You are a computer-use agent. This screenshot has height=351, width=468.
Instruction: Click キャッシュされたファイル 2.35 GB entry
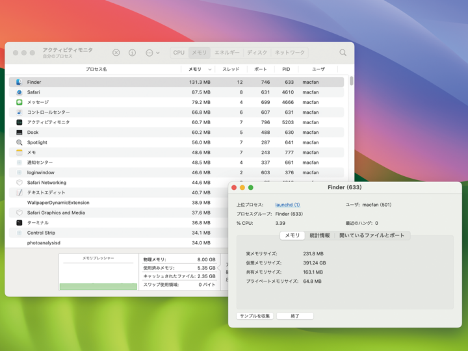coord(179,276)
